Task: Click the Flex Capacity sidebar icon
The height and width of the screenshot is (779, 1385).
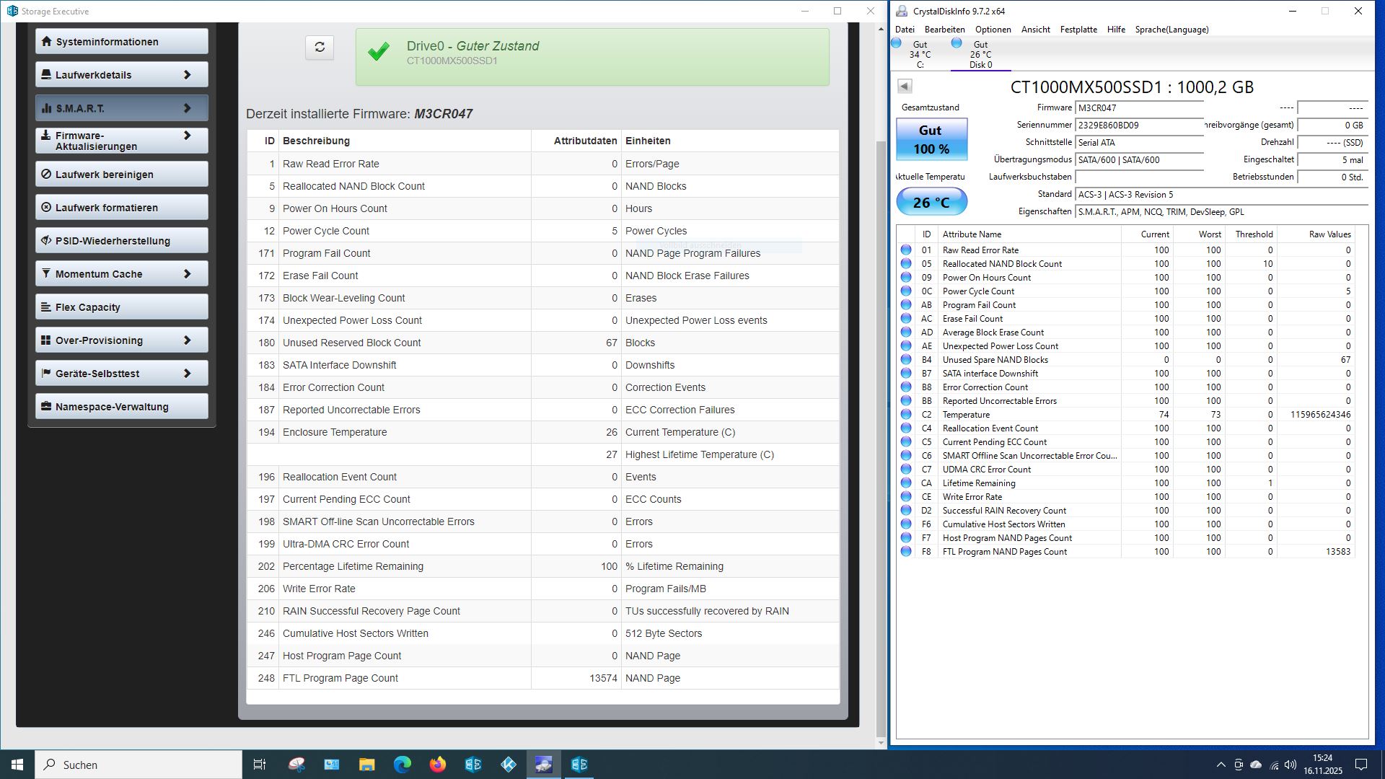Action: point(46,307)
